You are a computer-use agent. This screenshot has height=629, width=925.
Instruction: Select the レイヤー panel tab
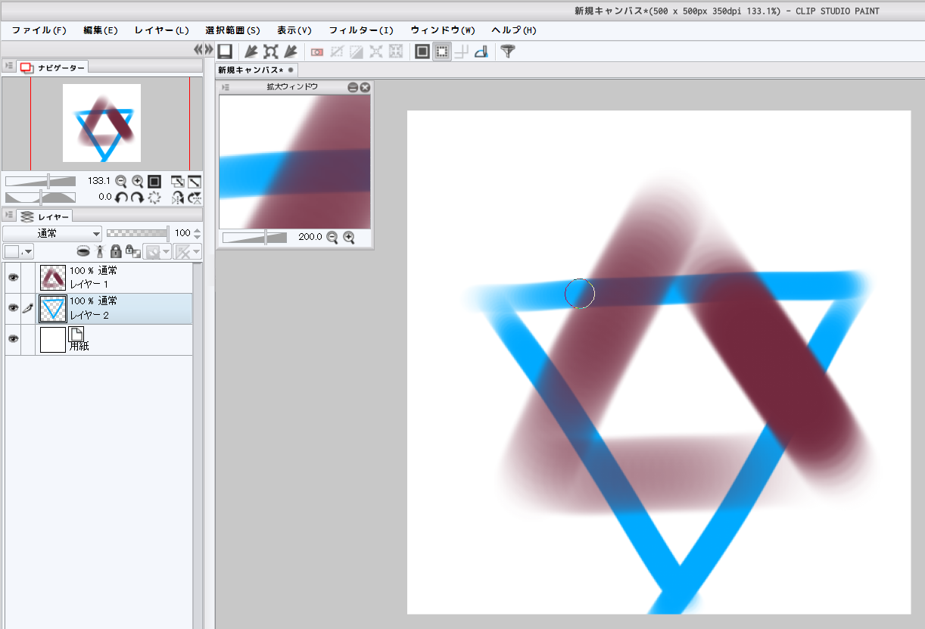(x=45, y=216)
